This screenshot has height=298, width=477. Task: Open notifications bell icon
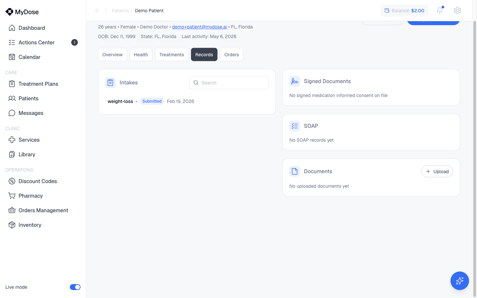440,10
